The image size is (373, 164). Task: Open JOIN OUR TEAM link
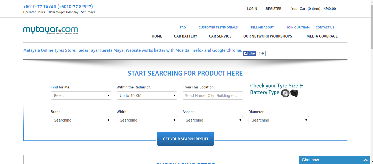[298, 27]
